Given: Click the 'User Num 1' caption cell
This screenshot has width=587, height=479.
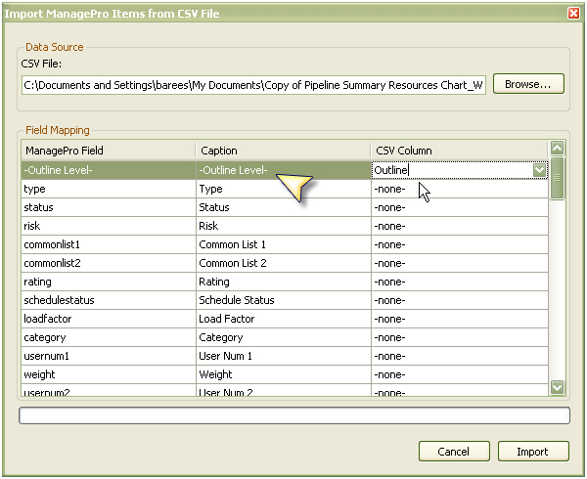Looking at the screenshot, I should click(284, 356).
